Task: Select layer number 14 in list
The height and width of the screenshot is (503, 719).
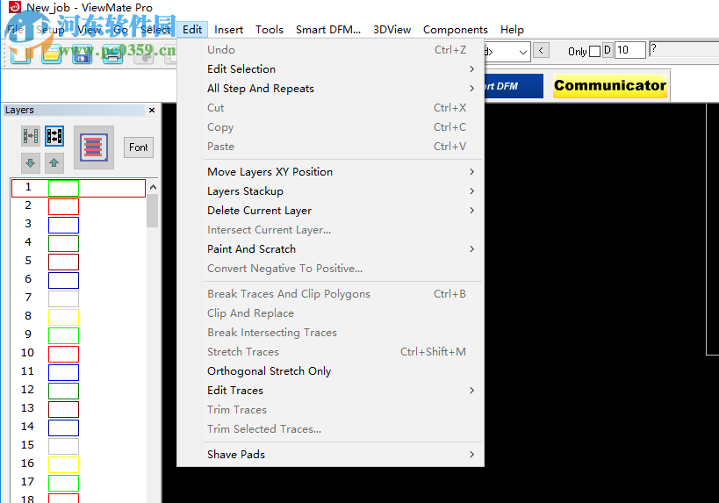Action: [27, 427]
